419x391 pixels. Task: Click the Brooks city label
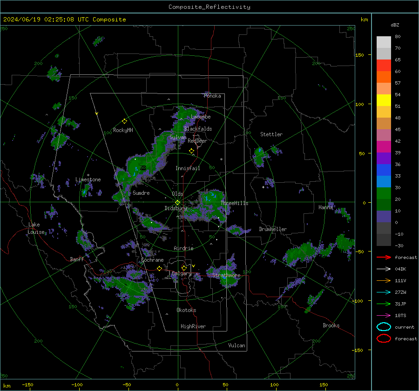(x=331, y=325)
